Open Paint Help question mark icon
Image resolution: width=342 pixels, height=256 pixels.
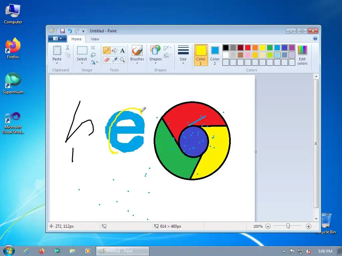coord(315,39)
